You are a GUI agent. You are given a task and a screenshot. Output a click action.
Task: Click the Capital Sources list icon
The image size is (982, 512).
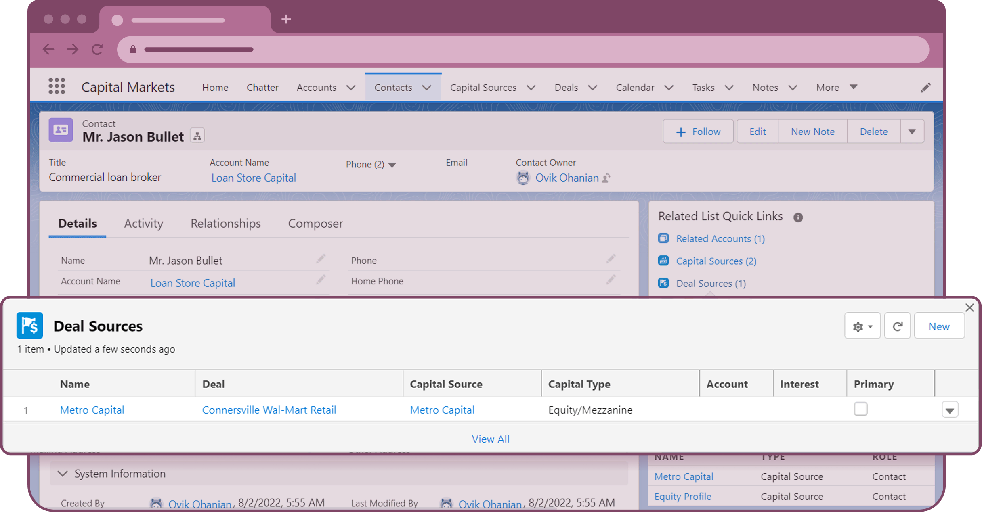(663, 261)
